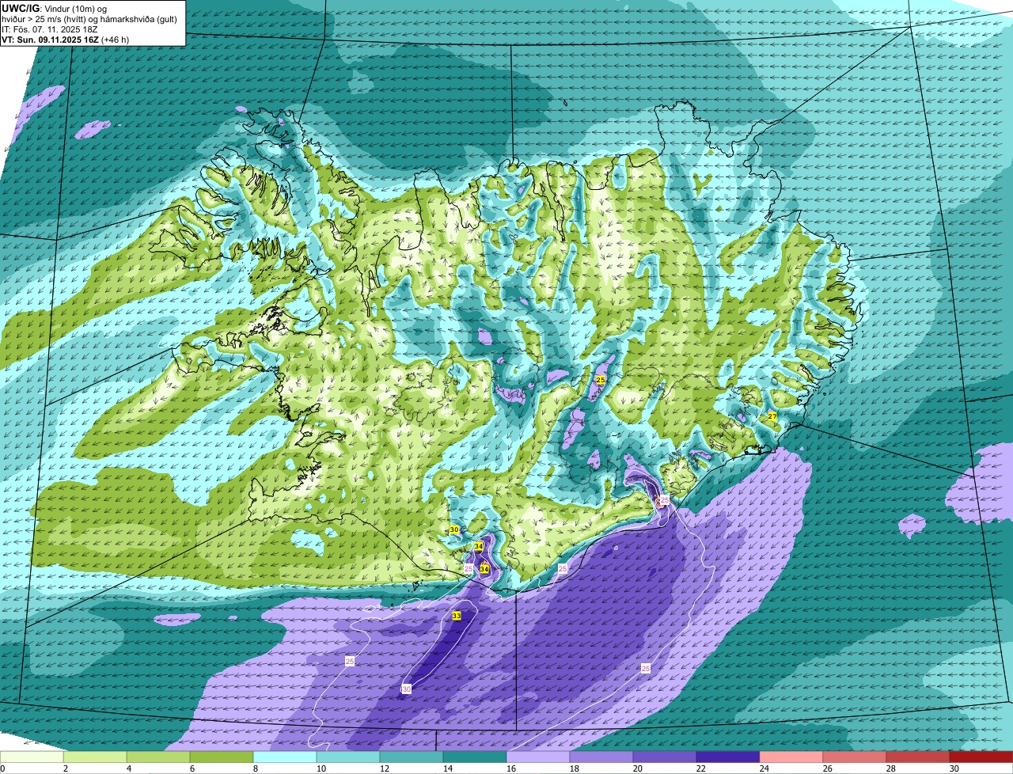Image resolution: width=1013 pixels, height=774 pixels.
Task: Select the white 30 contour label over the ocean
Action: 406,689
